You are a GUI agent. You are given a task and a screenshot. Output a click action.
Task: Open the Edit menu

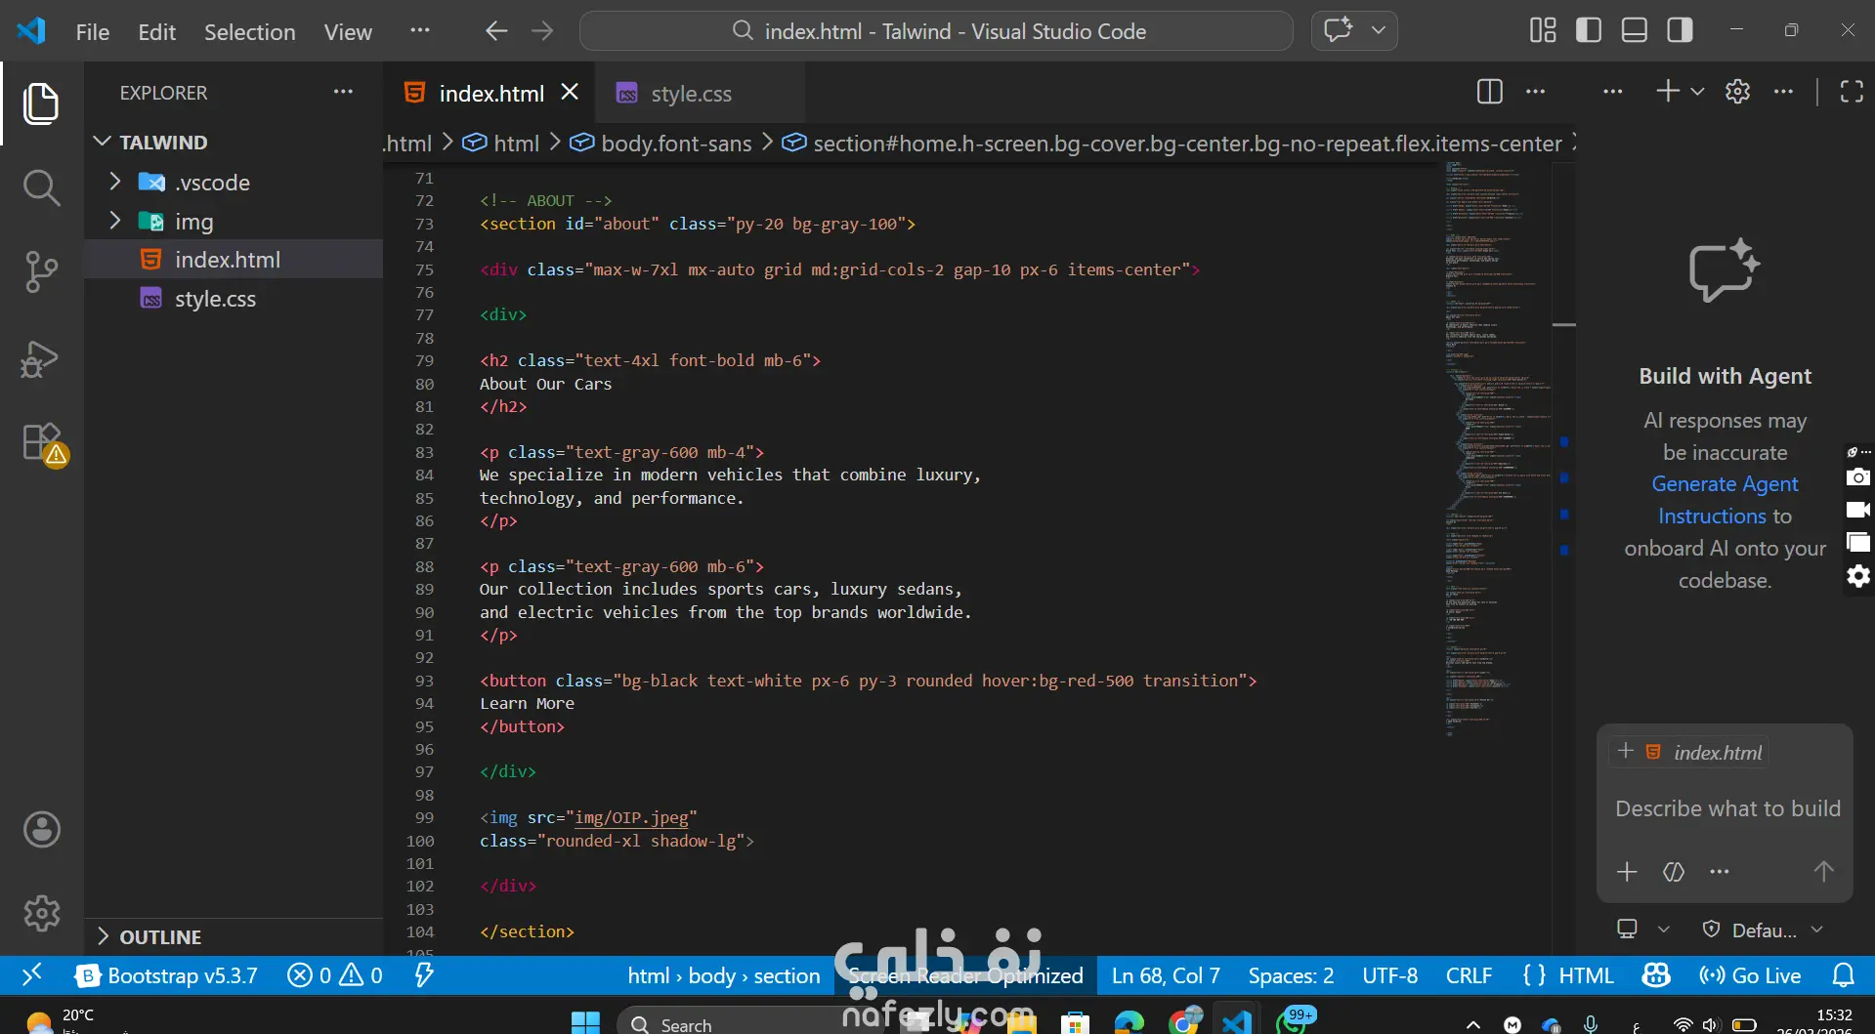156,32
